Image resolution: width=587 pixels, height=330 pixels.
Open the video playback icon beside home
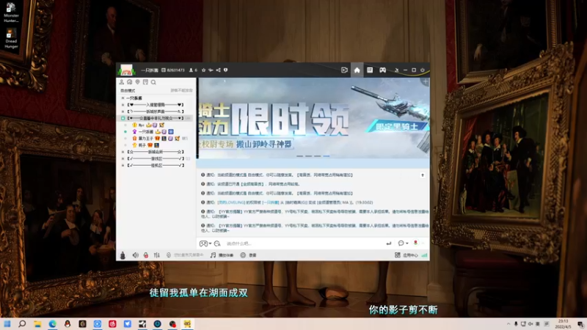pos(344,70)
